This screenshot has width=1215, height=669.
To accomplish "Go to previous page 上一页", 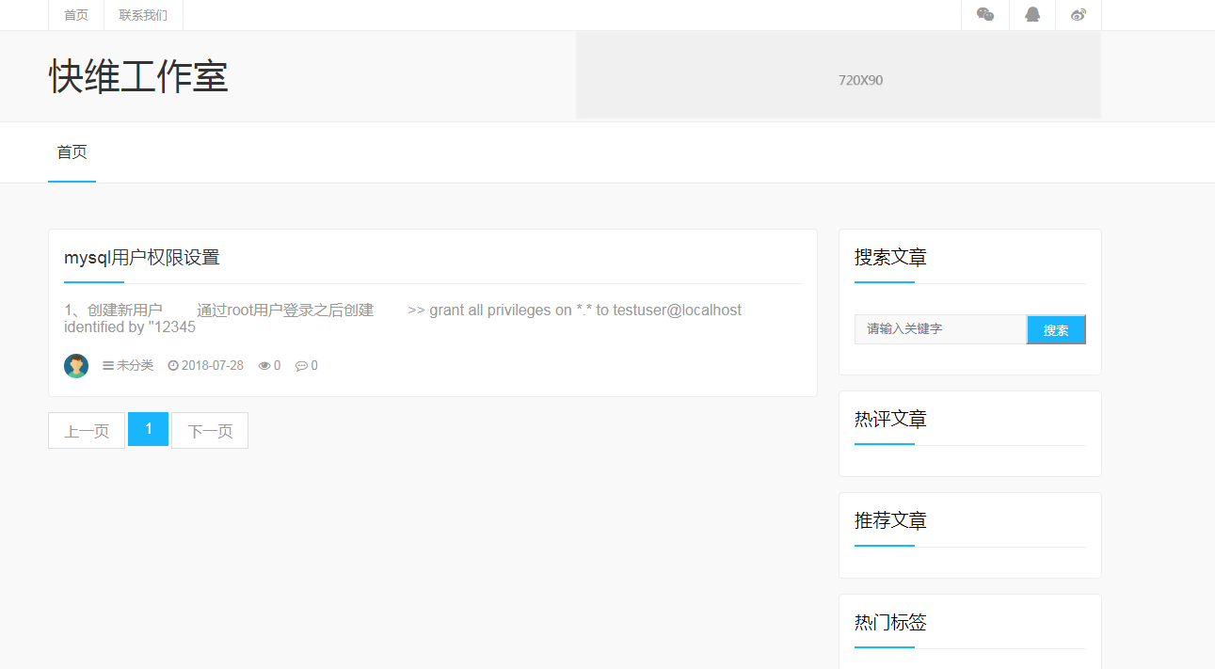I will (x=87, y=431).
